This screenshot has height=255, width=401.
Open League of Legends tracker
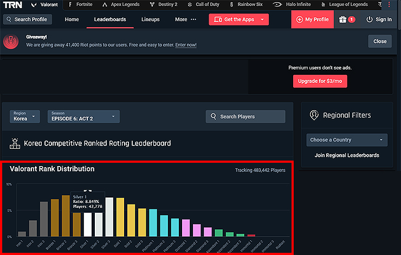pyautogui.click(x=344, y=4)
